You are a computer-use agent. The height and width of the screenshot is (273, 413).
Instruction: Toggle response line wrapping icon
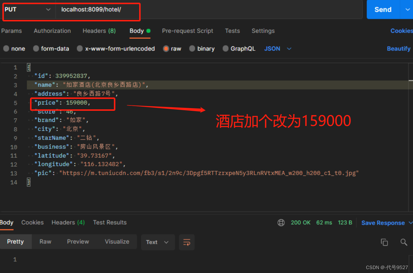tap(187, 242)
